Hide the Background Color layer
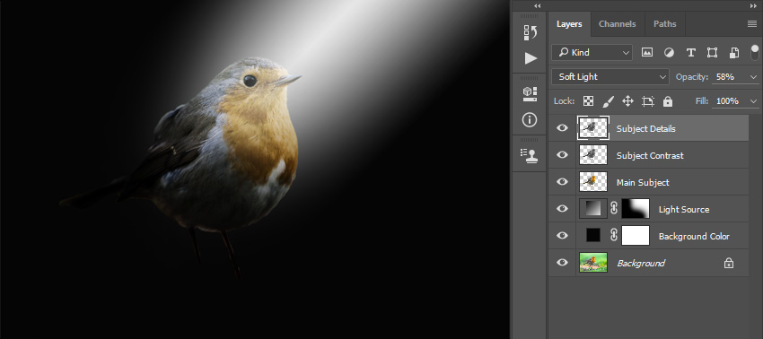The width and height of the screenshot is (763, 339). coord(562,235)
